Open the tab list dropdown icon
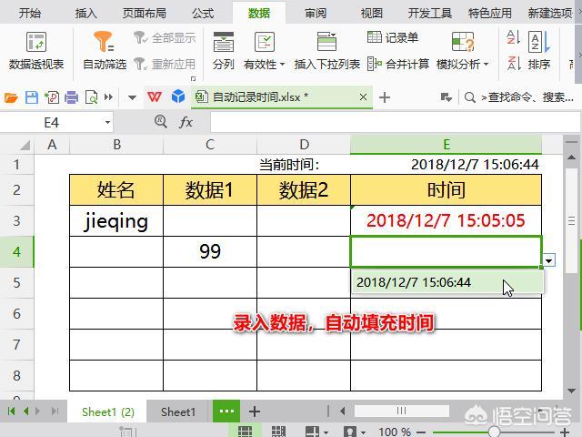Screen dimensions: 582x437 pyautogui.click(x=446, y=97)
